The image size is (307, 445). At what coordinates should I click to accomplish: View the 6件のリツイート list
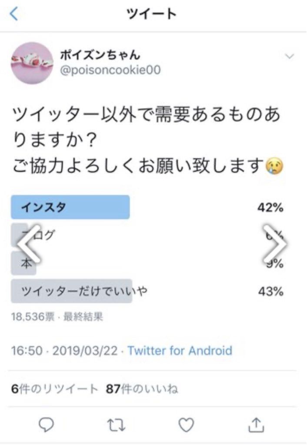pyautogui.click(x=55, y=389)
